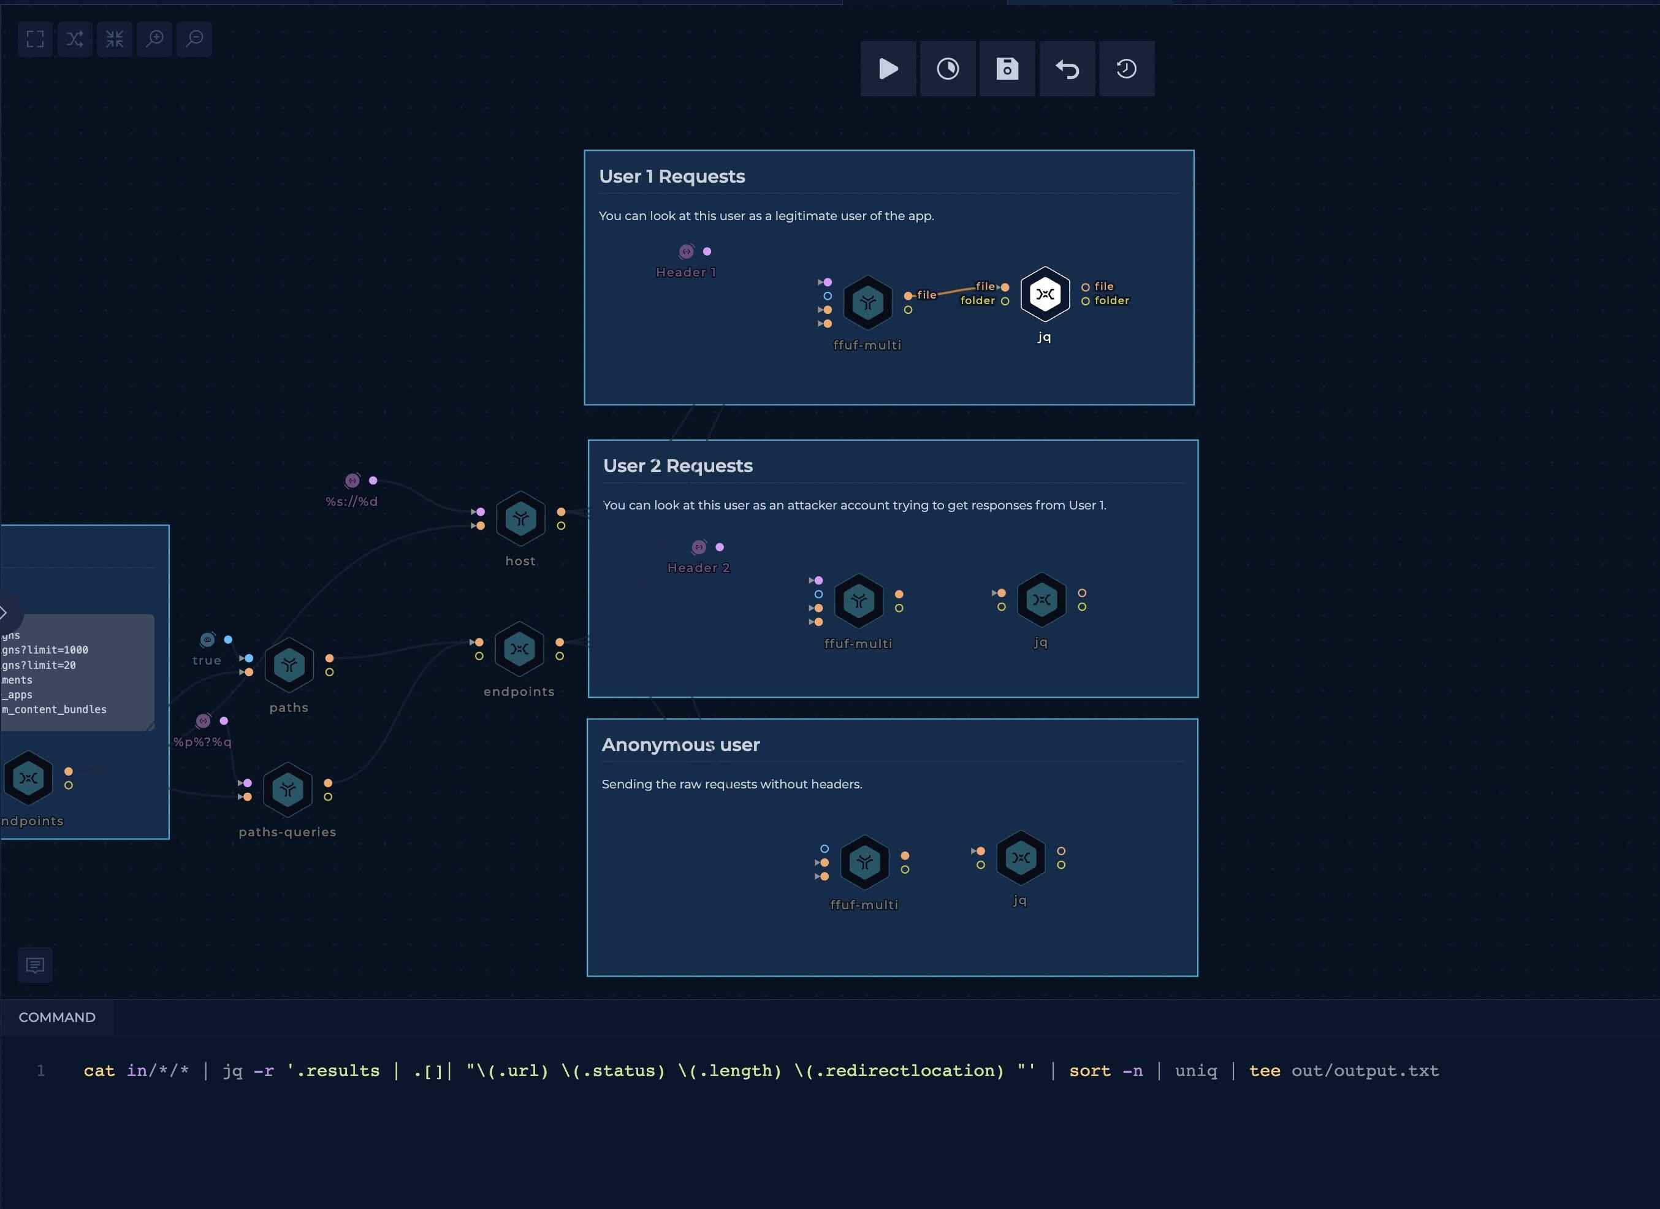Click the User 1 Requests group title
The width and height of the screenshot is (1660, 1209).
672,177
